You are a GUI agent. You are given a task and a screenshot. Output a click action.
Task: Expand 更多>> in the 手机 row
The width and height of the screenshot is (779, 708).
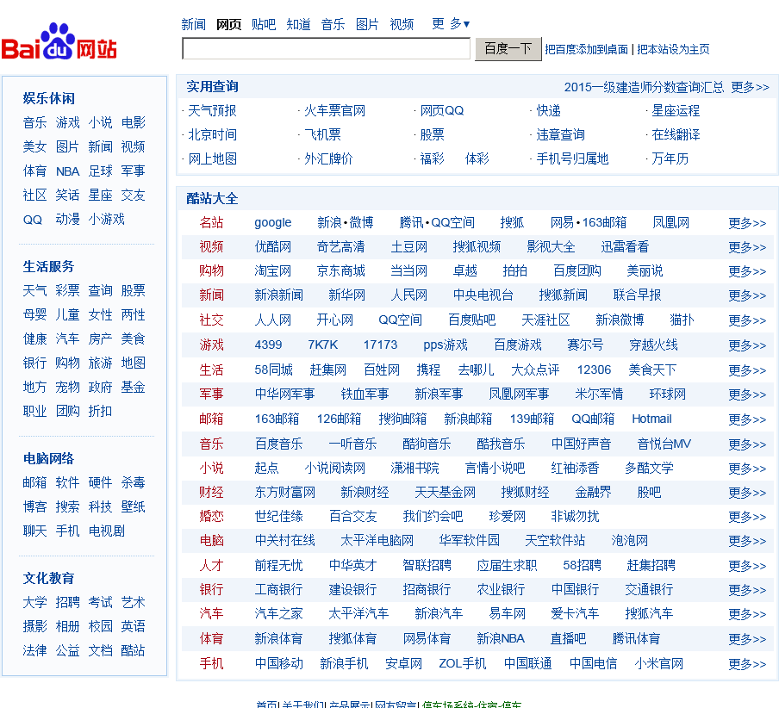coord(747,664)
